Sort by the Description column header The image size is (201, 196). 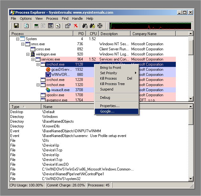pos(114,33)
